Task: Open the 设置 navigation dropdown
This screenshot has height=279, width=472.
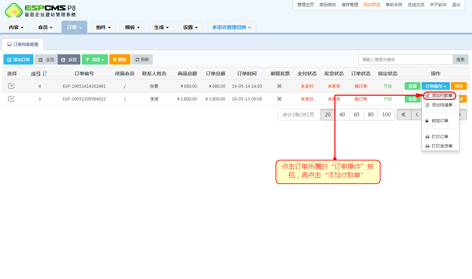Action: 190,27
